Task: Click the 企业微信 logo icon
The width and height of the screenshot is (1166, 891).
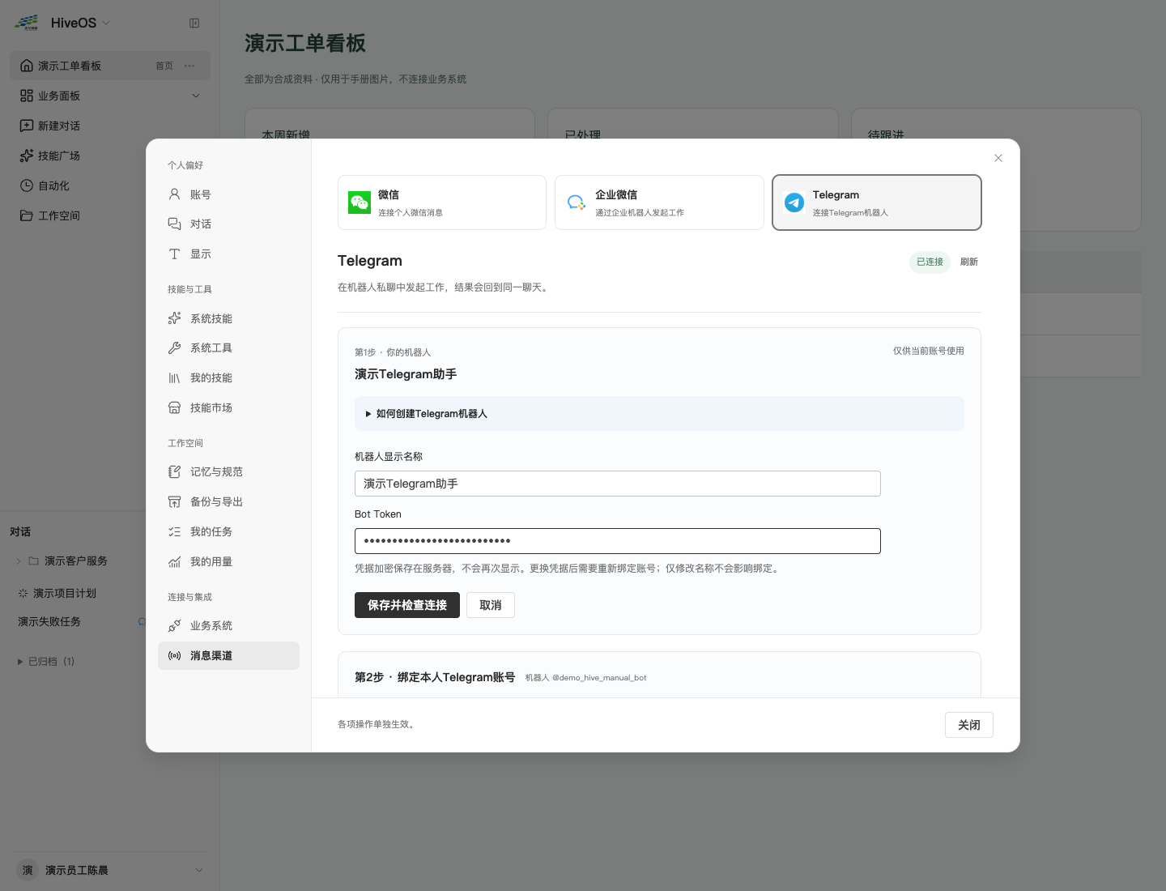Action: coord(577,202)
